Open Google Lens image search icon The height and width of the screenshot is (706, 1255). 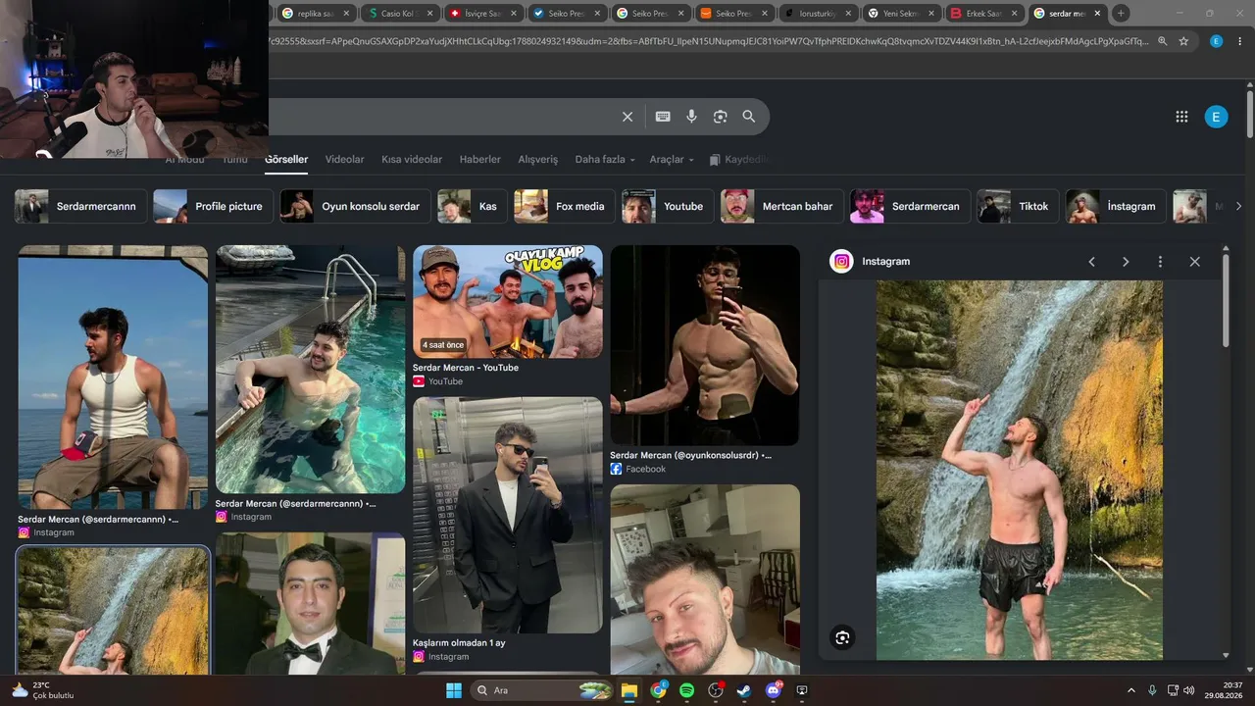(x=721, y=117)
